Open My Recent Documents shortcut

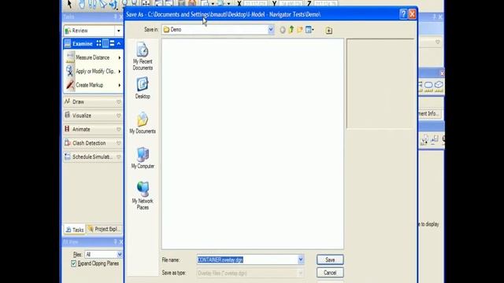(143, 57)
